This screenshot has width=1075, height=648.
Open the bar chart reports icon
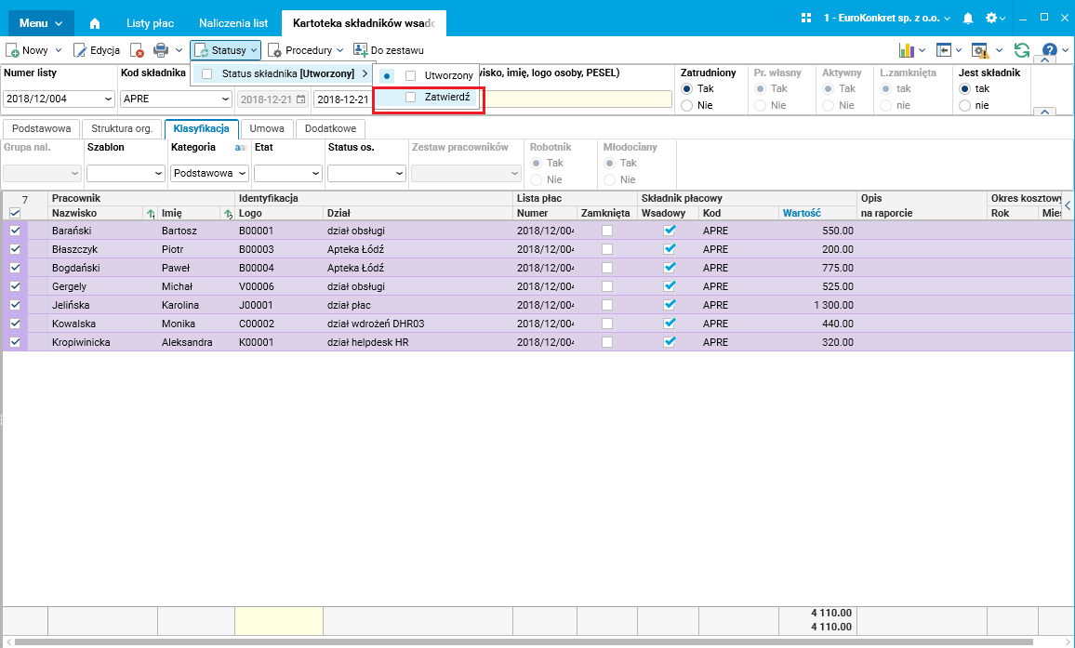pyautogui.click(x=906, y=50)
